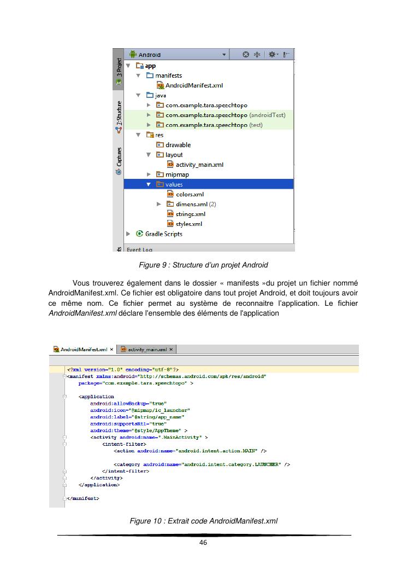Click the collapse all icon in project toolbar
The width and height of the screenshot is (407, 576).
point(257,55)
